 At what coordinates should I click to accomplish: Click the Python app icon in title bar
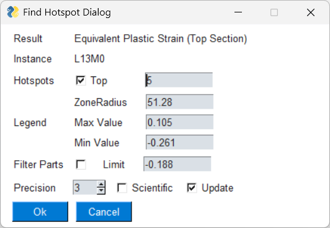tap(13, 12)
